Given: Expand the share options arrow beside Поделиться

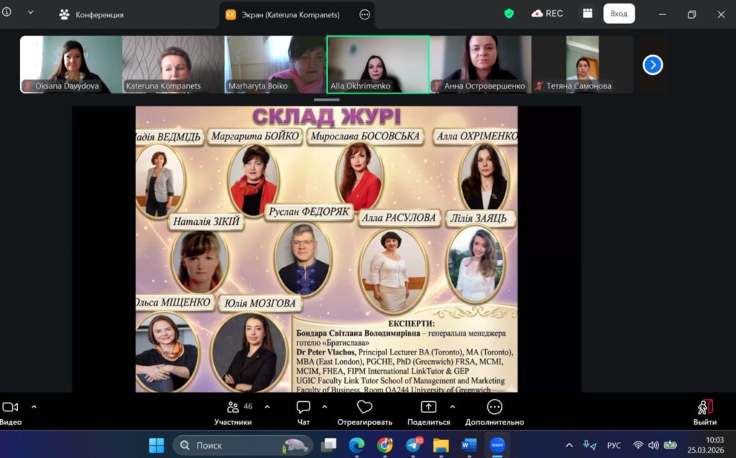Looking at the screenshot, I should 453,406.
